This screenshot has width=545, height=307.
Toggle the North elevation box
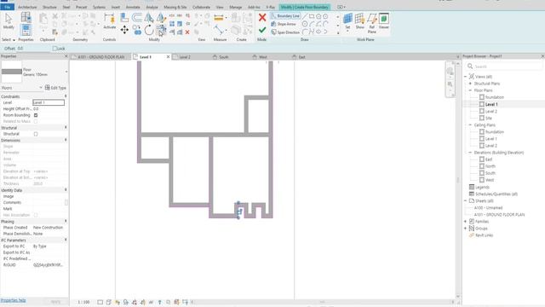pyautogui.click(x=482, y=166)
